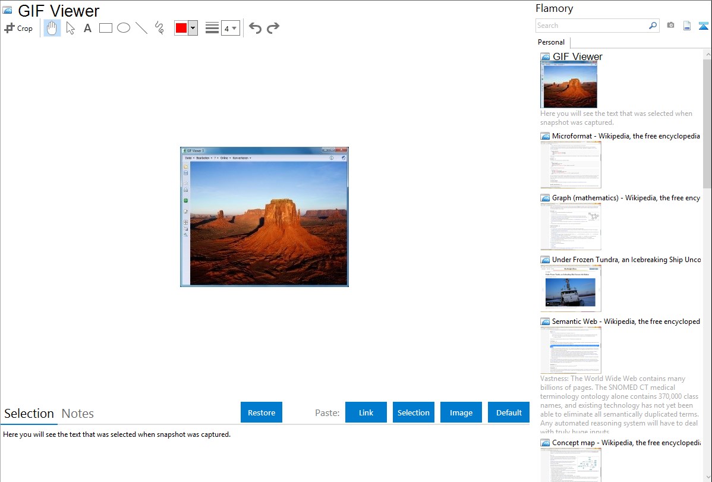Choose the arrow pointer tool
This screenshot has width=712, height=482.
tap(70, 28)
